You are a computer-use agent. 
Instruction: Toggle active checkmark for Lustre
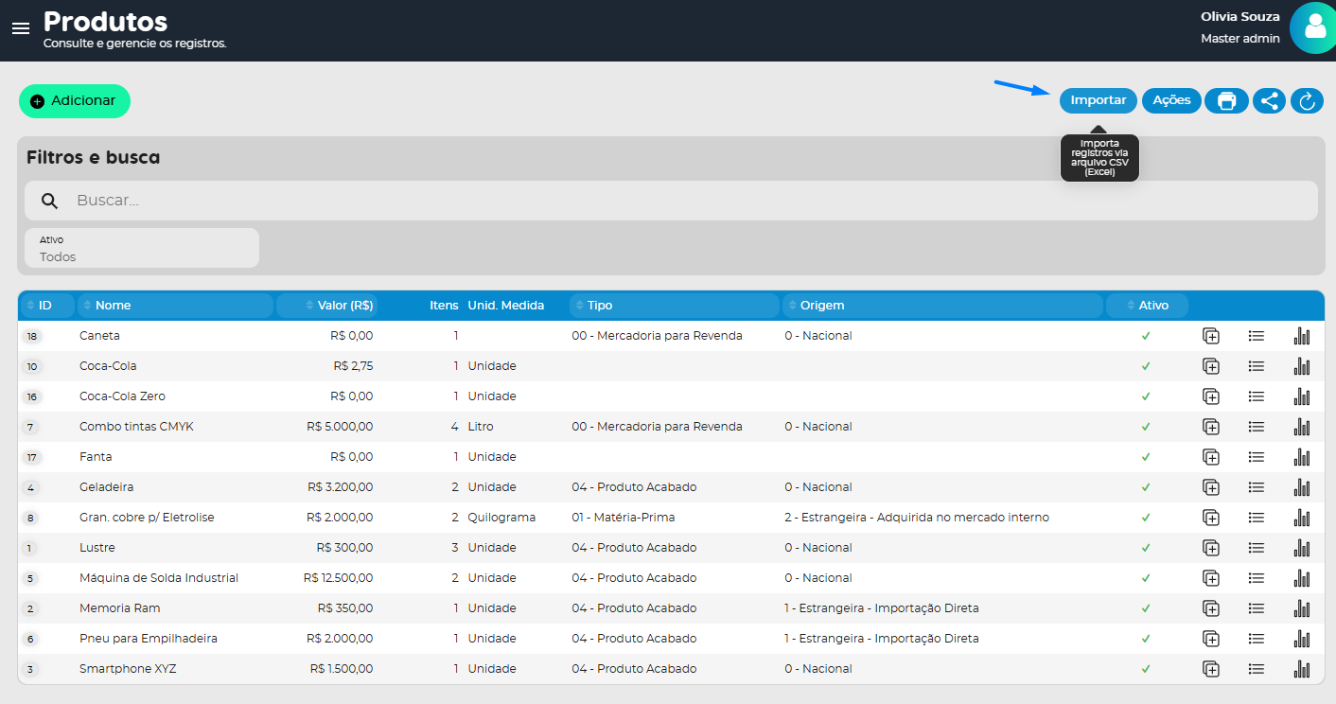click(x=1146, y=548)
